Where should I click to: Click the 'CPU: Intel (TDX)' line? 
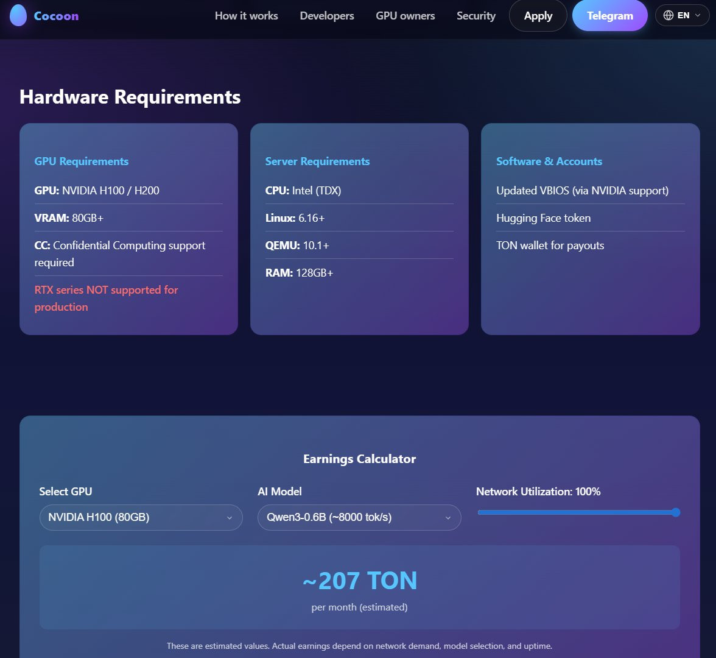(x=303, y=191)
